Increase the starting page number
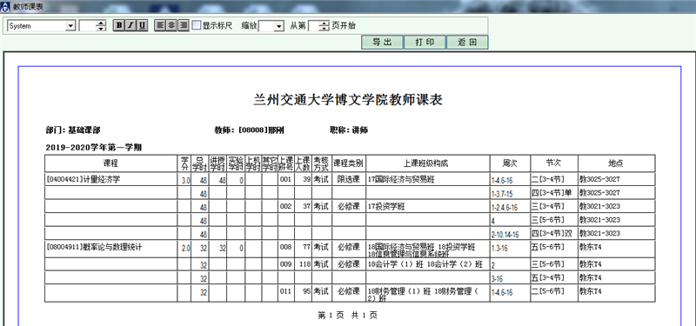This screenshot has width=696, height=326. tap(325, 23)
